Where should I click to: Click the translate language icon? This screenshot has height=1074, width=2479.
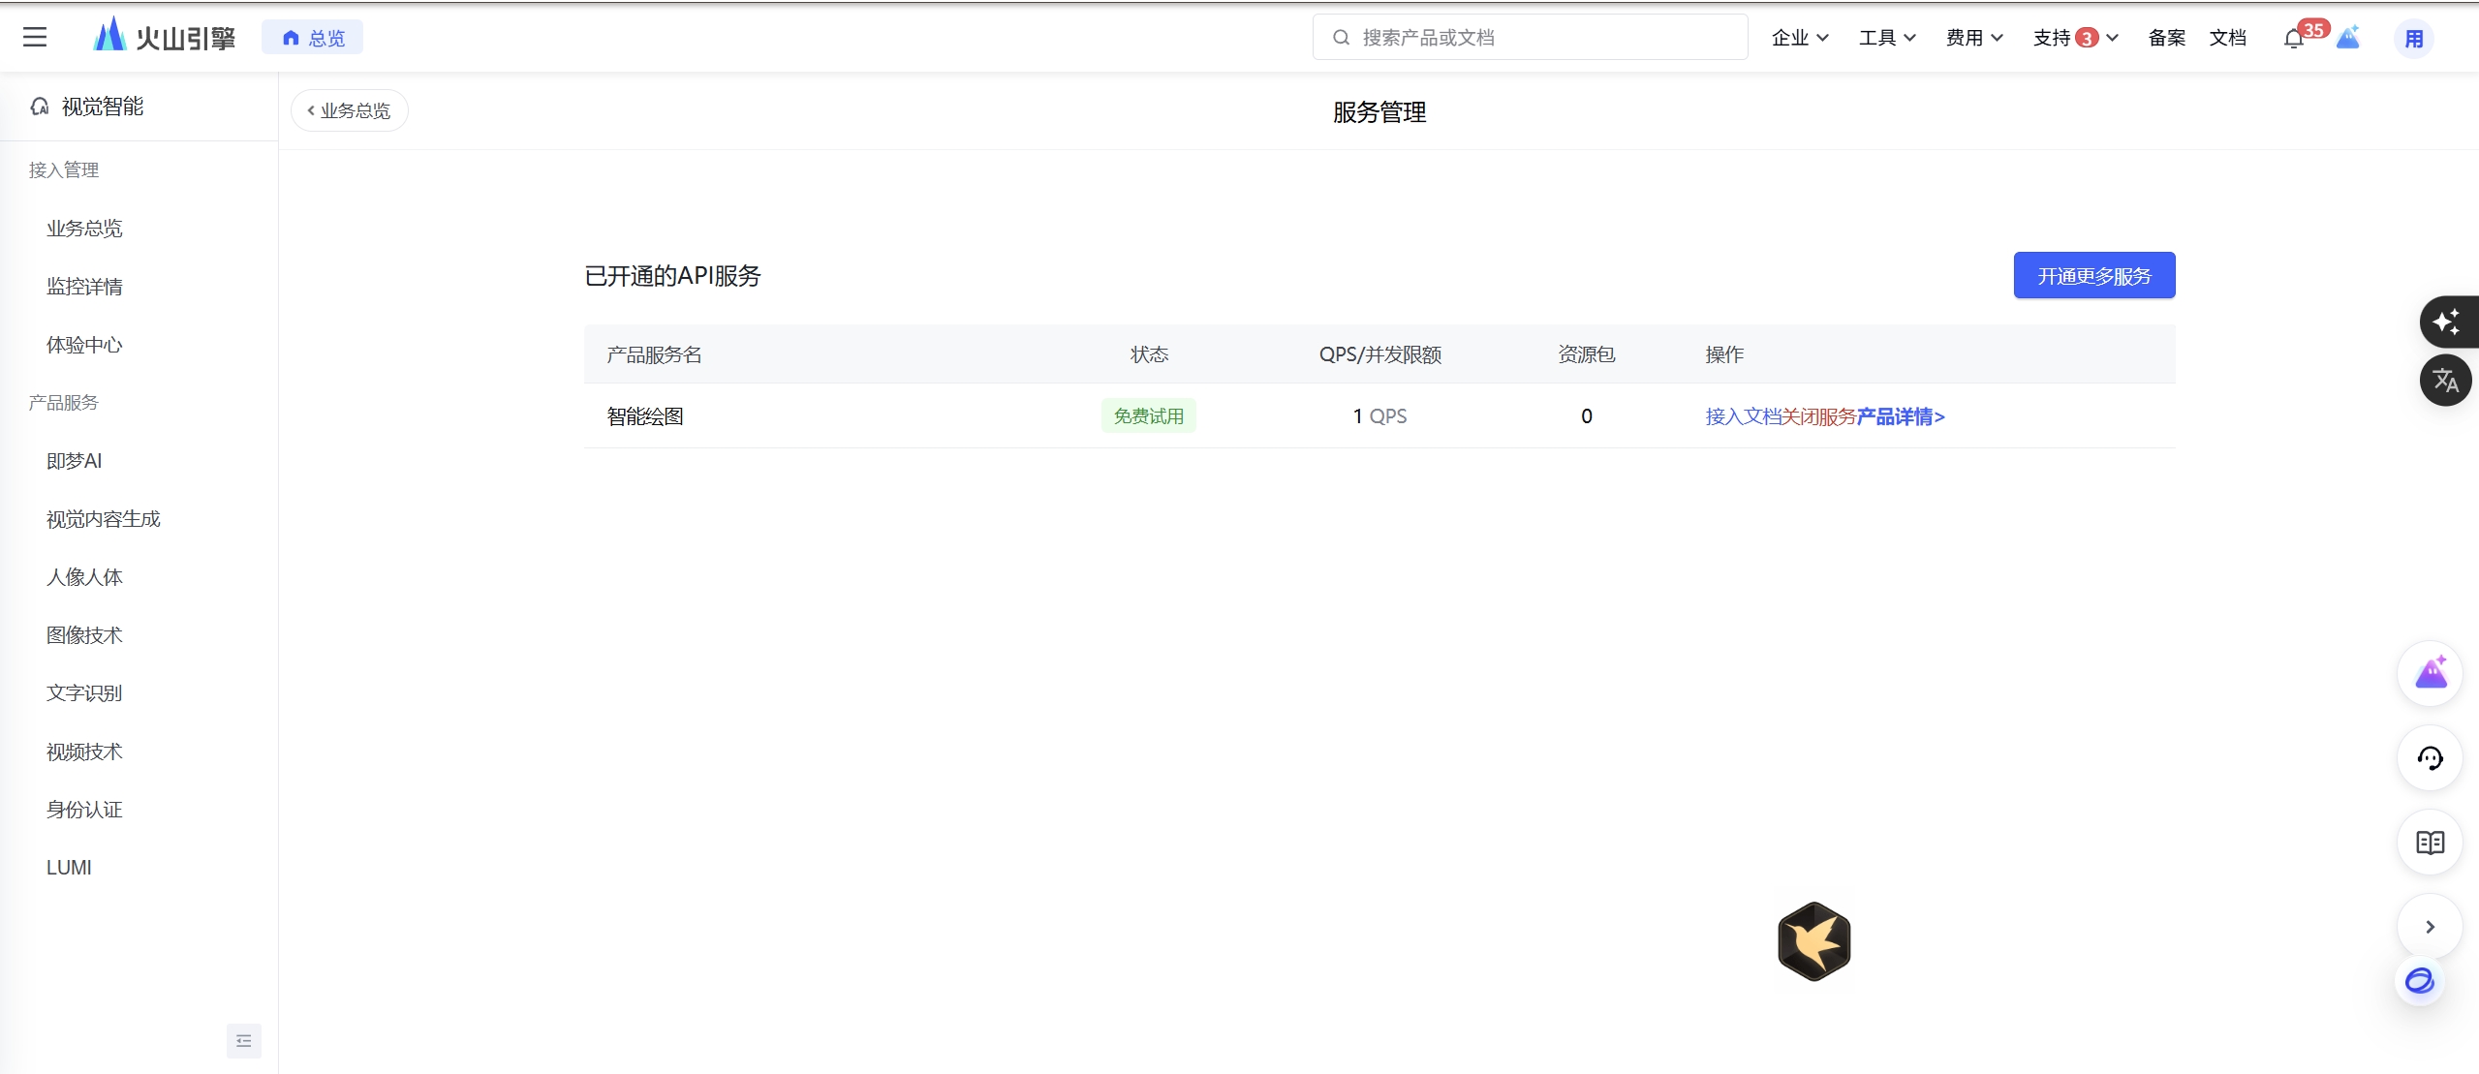(x=2445, y=381)
